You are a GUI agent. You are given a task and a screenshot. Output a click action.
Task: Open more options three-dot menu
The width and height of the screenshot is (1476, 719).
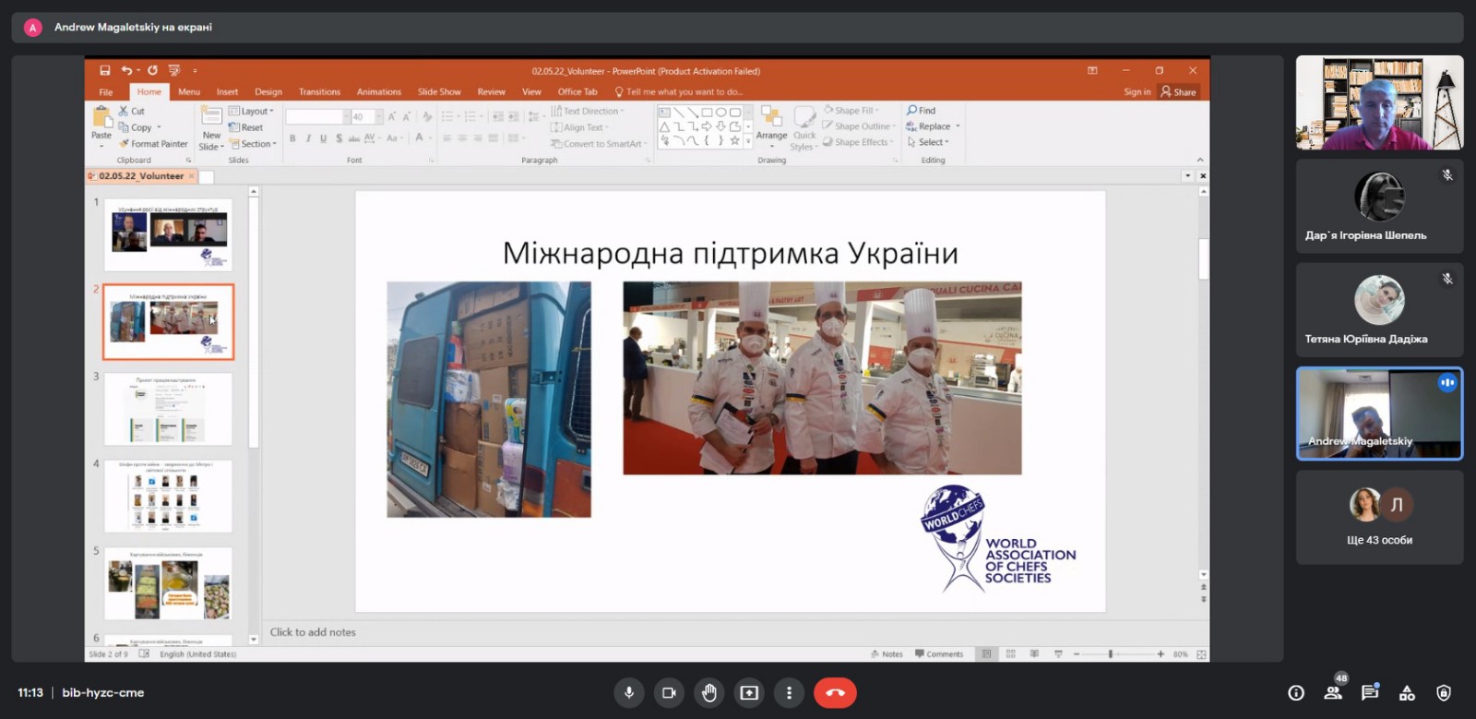pyautogui.click(x=789, y=693)
